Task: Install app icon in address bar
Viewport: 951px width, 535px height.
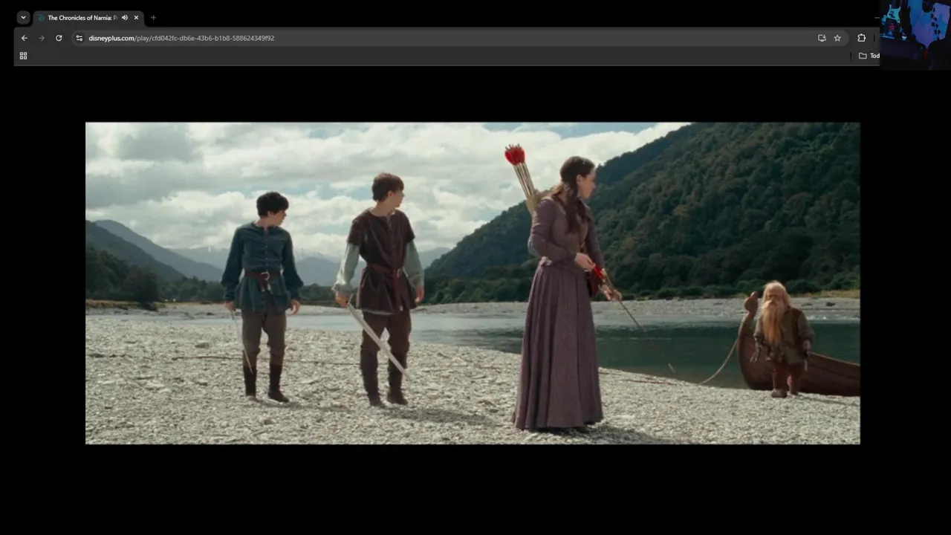Action: [822, 38]
